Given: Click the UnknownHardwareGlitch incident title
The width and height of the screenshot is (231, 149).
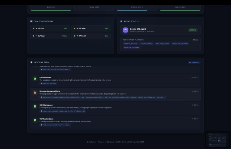Looking at the screenshot, I should pos(50,91).
